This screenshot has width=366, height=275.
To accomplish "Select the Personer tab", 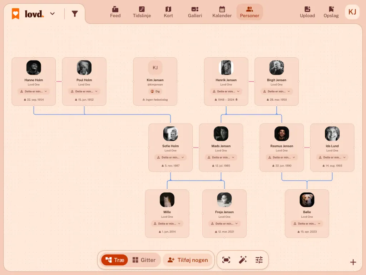I will pos(249,12).
